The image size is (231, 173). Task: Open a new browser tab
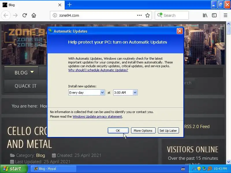click(70, 5)
